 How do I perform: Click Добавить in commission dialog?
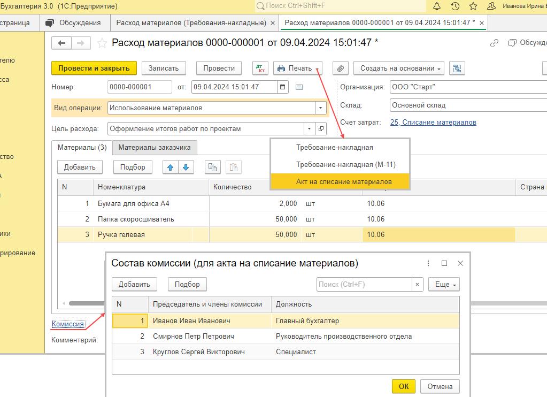134,284
